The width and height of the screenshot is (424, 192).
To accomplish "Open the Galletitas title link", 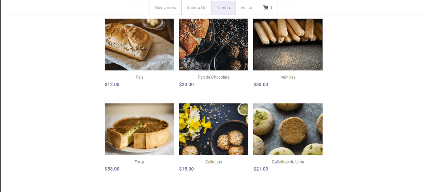I will (x=213, y=162).
